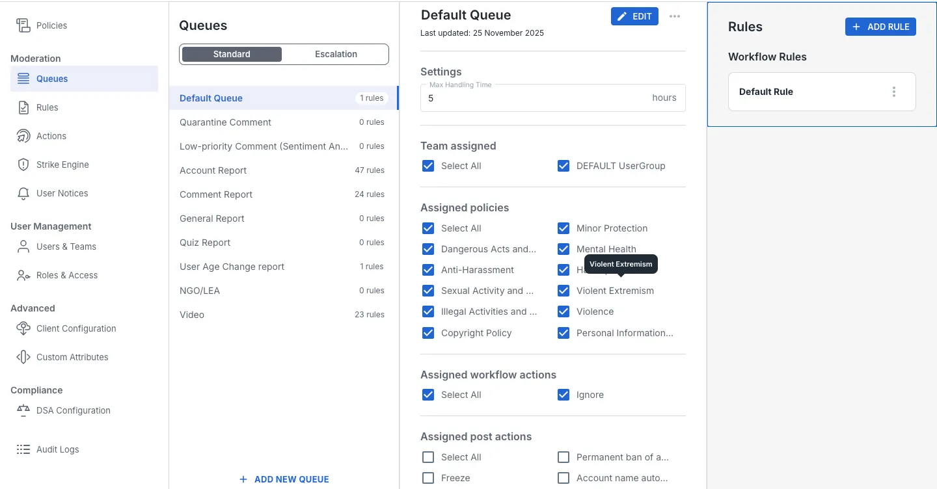The width and height of the screenshot is (937, 489).
Task: Select the Default Queue row
Action: pyautogui.click(x=284, y=98)
